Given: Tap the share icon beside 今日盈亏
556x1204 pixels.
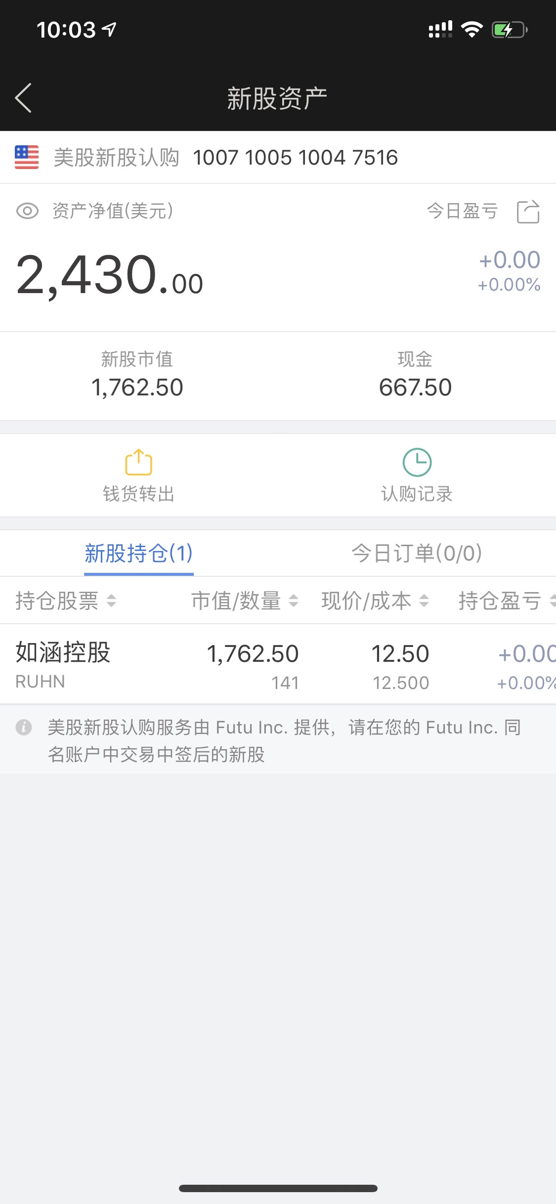Looking at the screenshot, I should [528, 212].
